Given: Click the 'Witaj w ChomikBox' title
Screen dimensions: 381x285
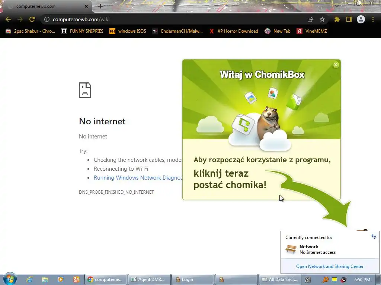Looking at the screenshot, I should pyautogui.click(x=262, y=74).
